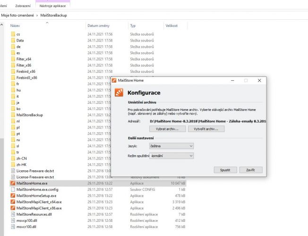Screen dimensions: 308x236
Task: Select the MailStoreHomeSetup.exe icon
Action: click(x=13, y=195)
